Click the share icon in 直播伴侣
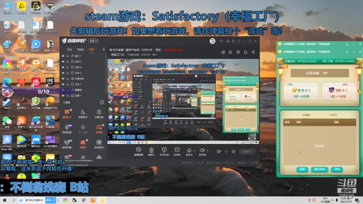Viewport: 363px width, 204px height. pos(253,52)
